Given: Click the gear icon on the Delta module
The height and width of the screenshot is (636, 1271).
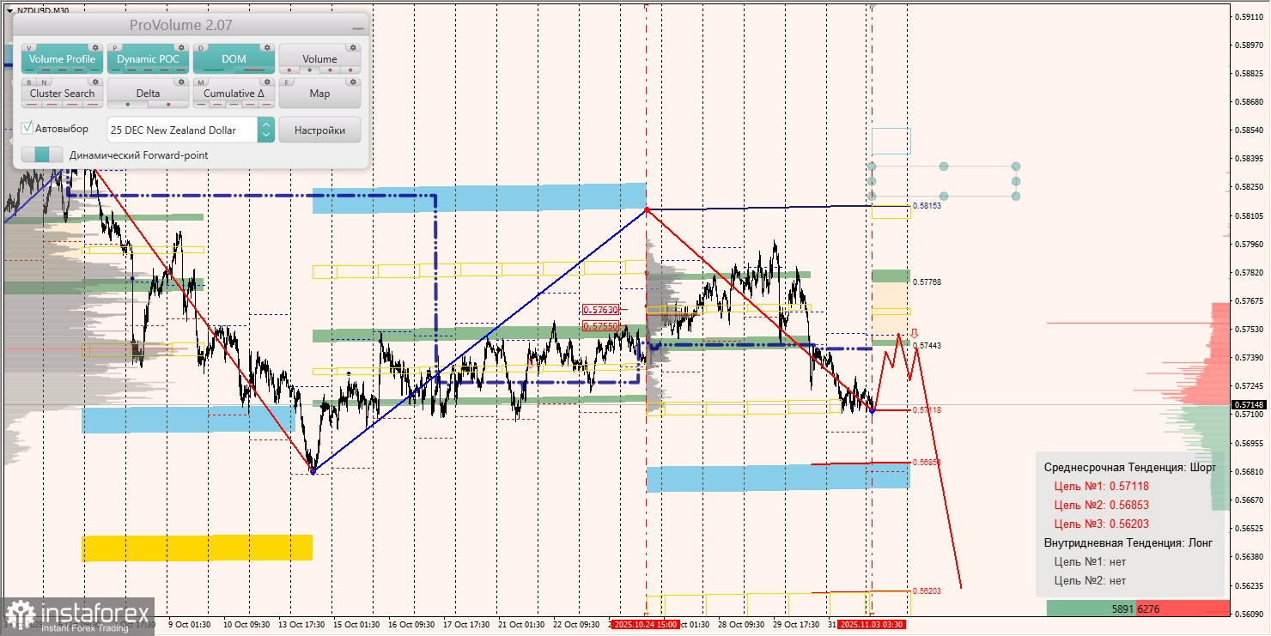Looking at the screenshot, I should click(x=181, y=82).
